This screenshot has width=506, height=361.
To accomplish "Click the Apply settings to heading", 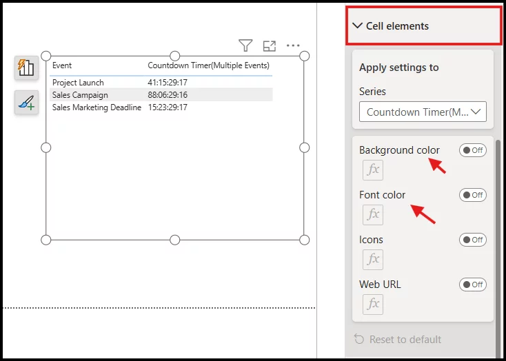I will click(x=399, y=68).
